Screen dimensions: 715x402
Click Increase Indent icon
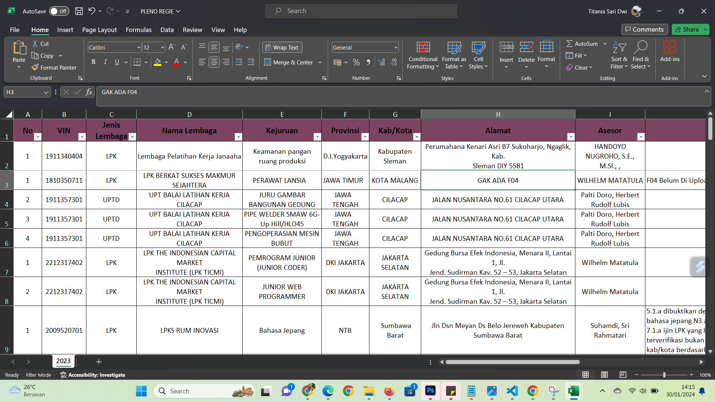click(251, 62)
